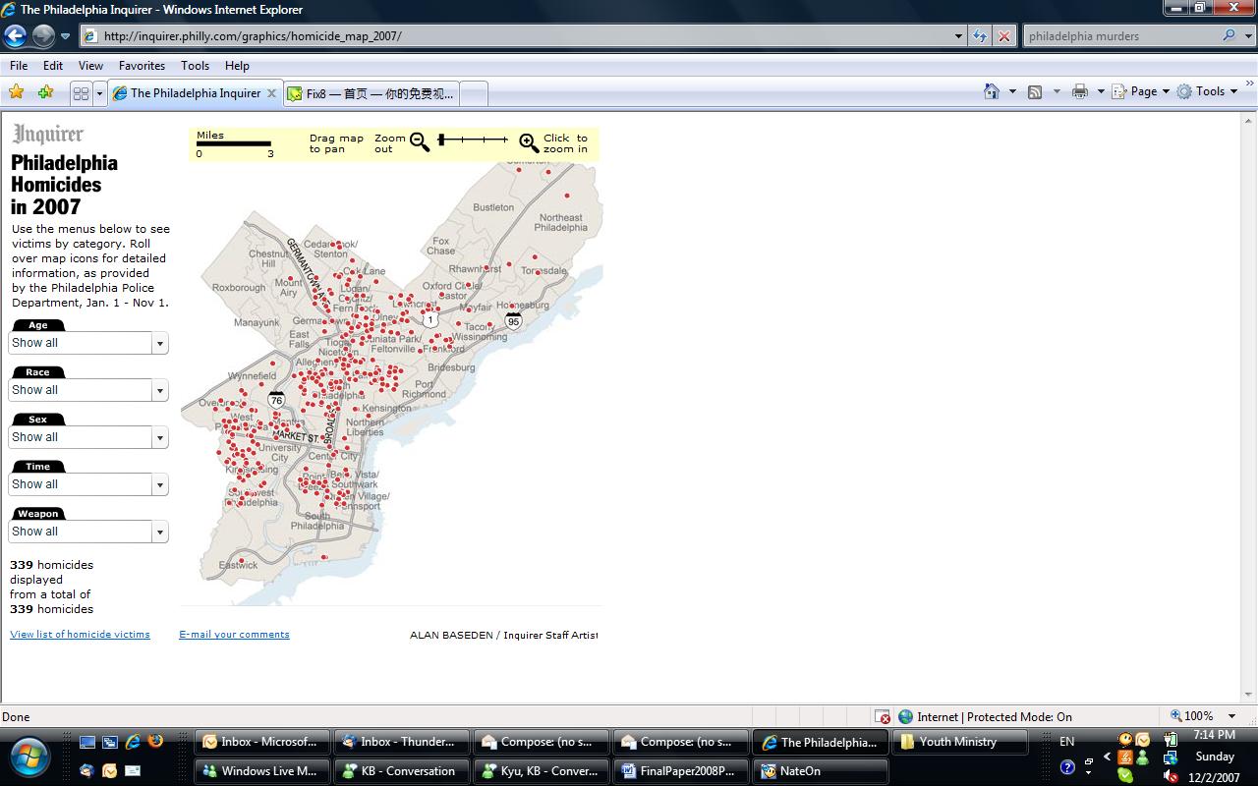Image resolution: width=1258 pixels, height=786 pixels.
Task: Open the View menu
Action: coord(90,66)
